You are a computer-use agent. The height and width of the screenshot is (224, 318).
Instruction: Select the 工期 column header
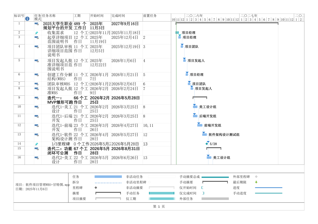tap(81, 18)
